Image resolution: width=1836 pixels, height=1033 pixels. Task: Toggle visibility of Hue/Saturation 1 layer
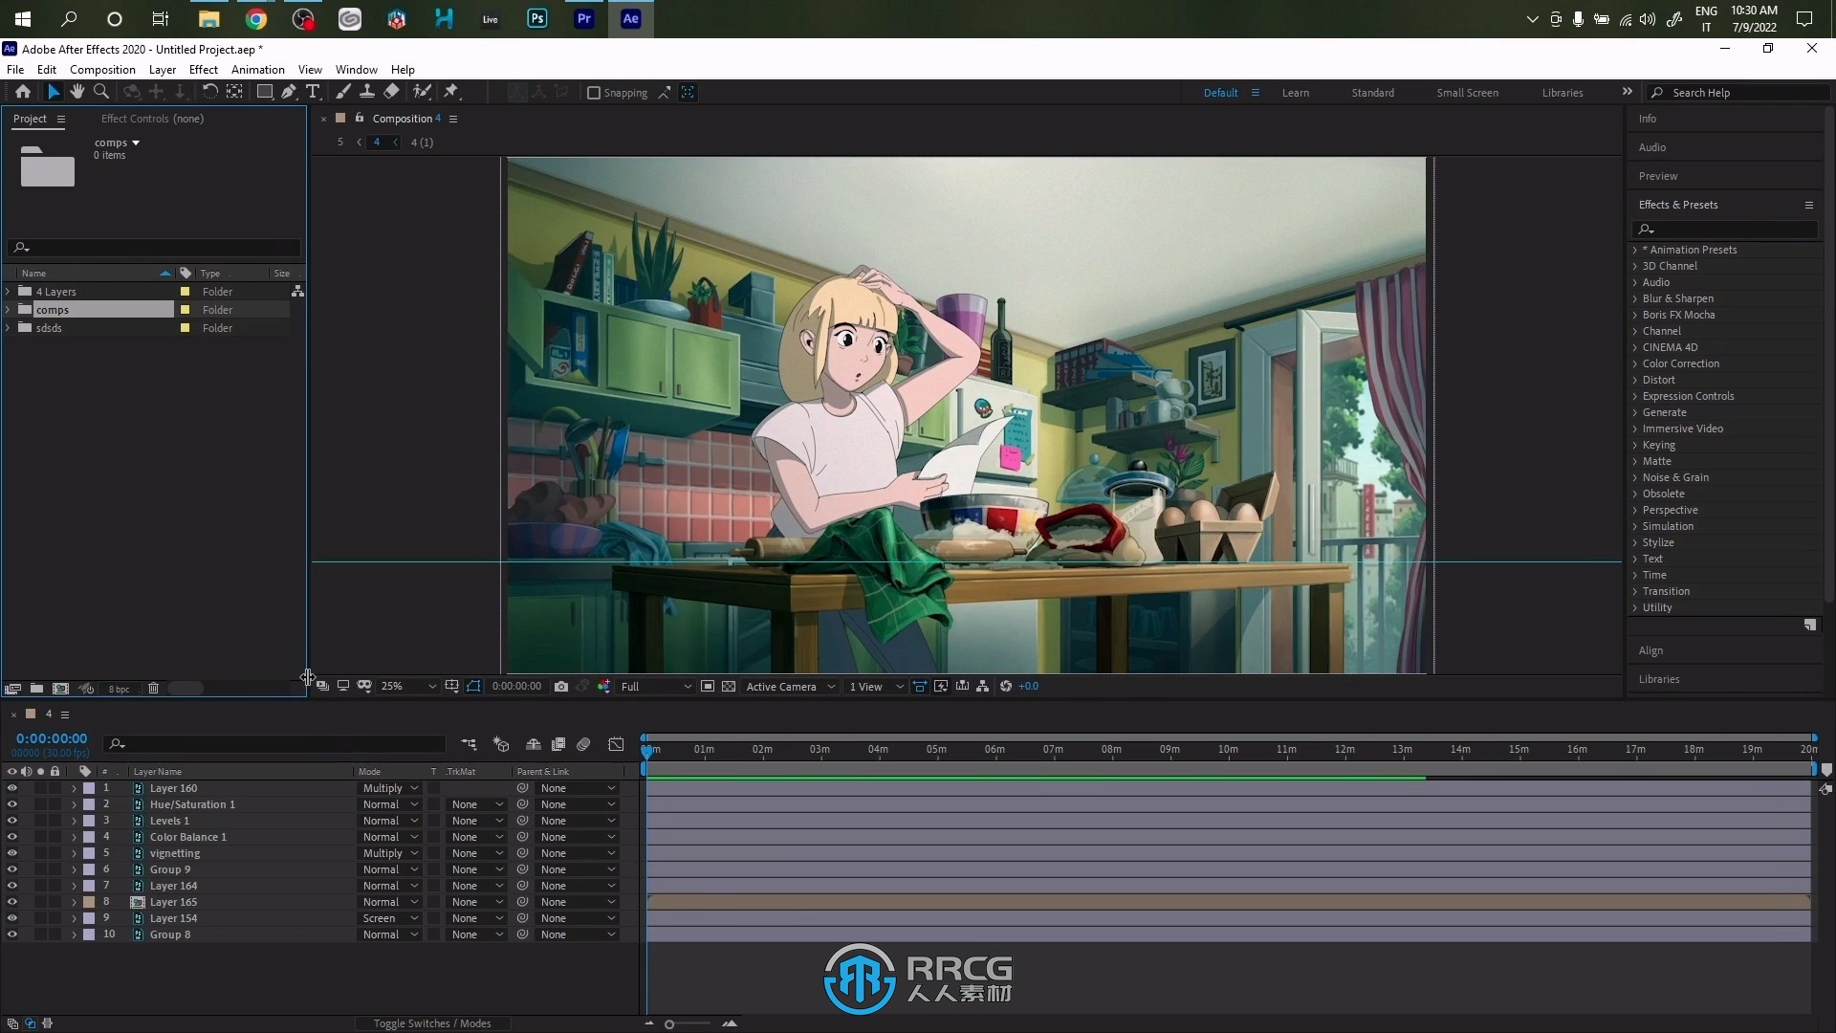[11, 803]
